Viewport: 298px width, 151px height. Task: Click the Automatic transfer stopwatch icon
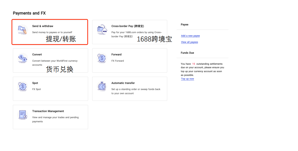pyautogui.click(x=102, y=86)
